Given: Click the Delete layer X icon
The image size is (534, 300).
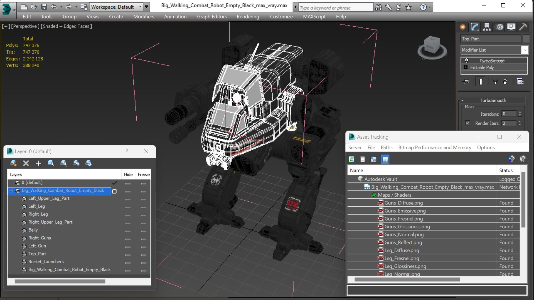Looking at the screenshot, I should 26,163.
